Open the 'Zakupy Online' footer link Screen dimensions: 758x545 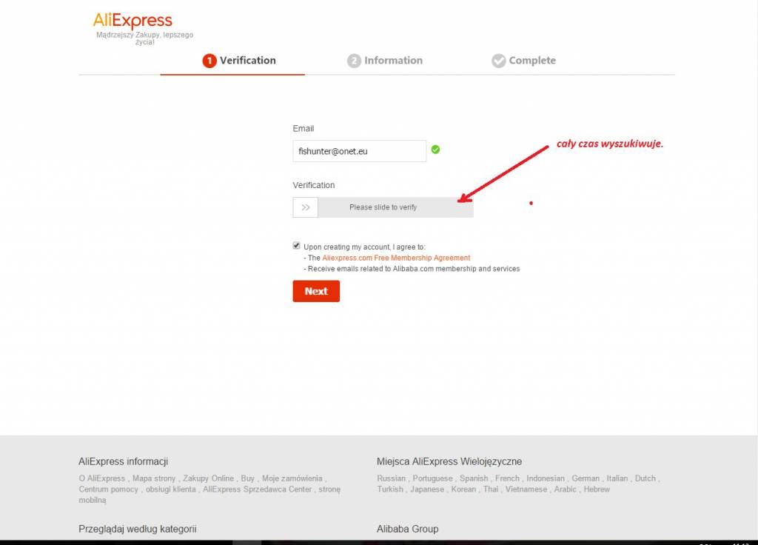[x=208, y=478]
